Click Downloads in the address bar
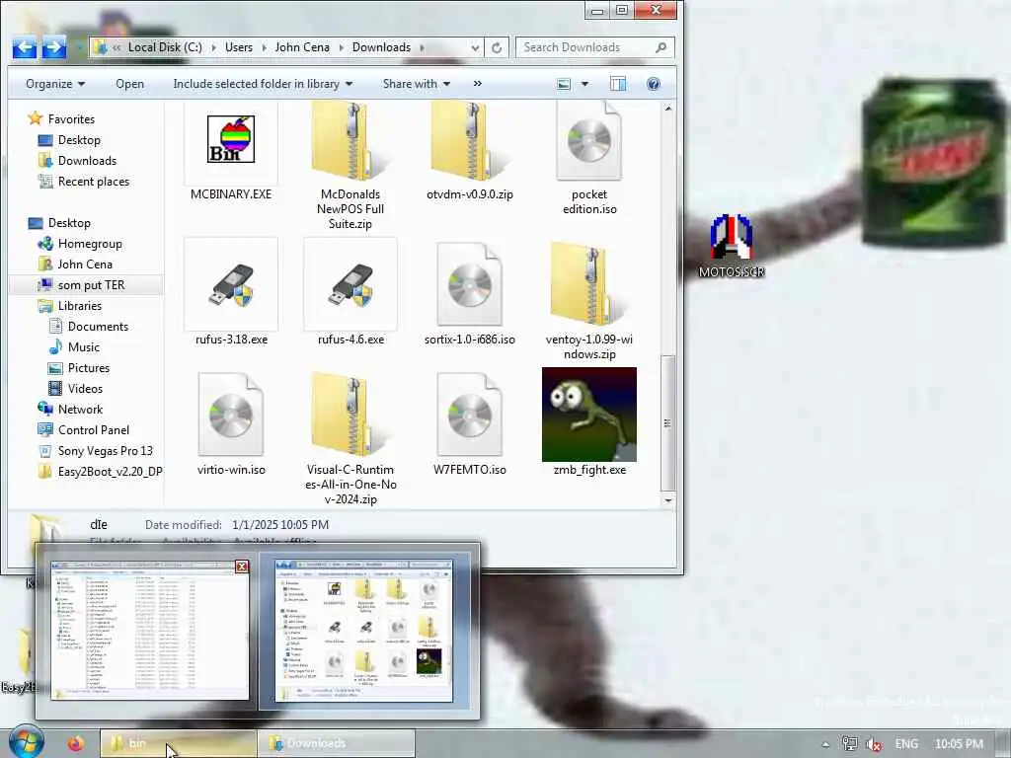Viewport: 1011px width, 758px height. click(381, 47)
